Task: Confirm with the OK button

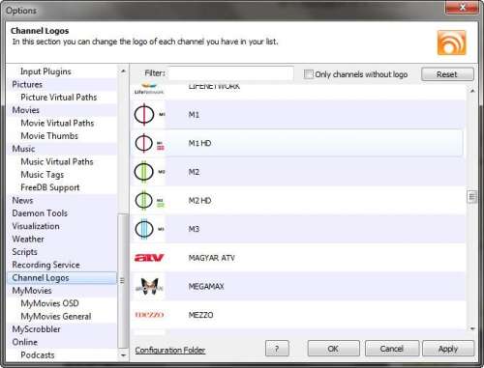Action: click(x=333, y=349)
